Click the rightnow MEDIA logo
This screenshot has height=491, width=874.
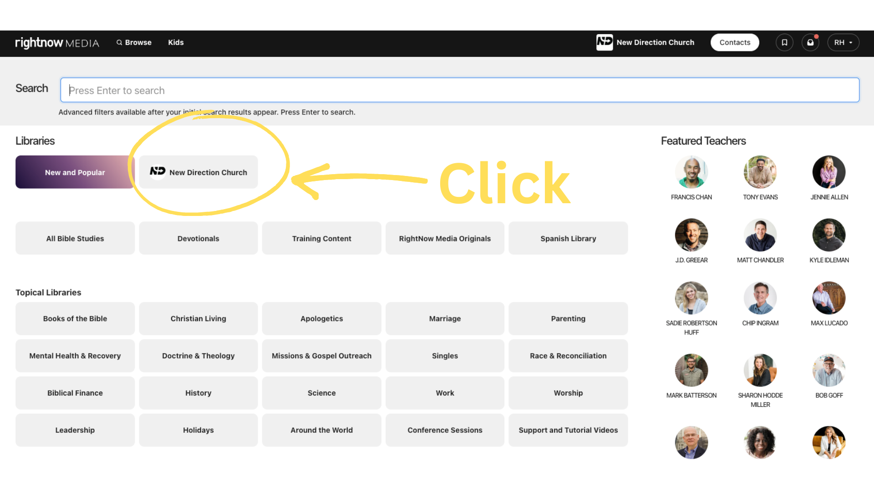(57, 43)
